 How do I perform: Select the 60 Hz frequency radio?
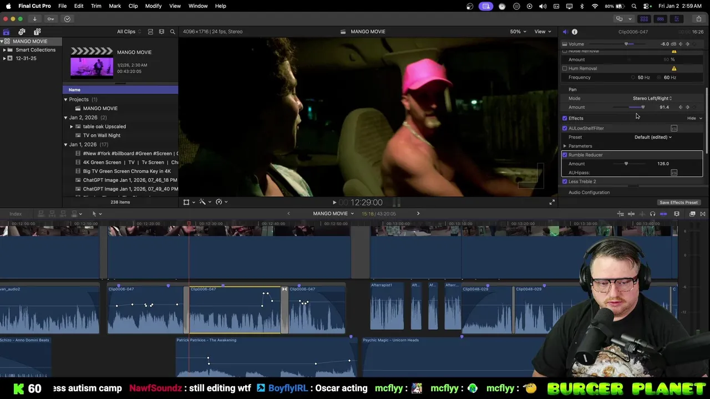(x=660, y=78)
